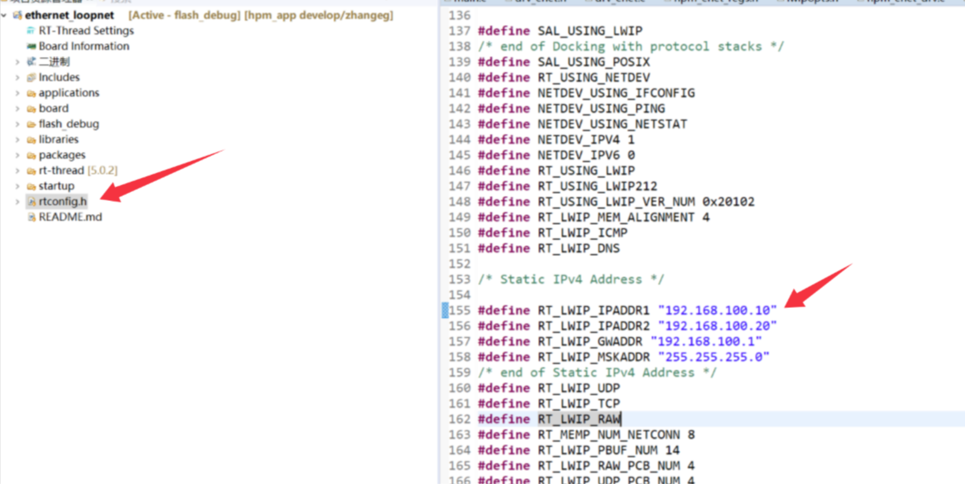Collapse the ethernet_loopnet project node
The width and height of the screenshot is (965, 484).
(5, 15)
